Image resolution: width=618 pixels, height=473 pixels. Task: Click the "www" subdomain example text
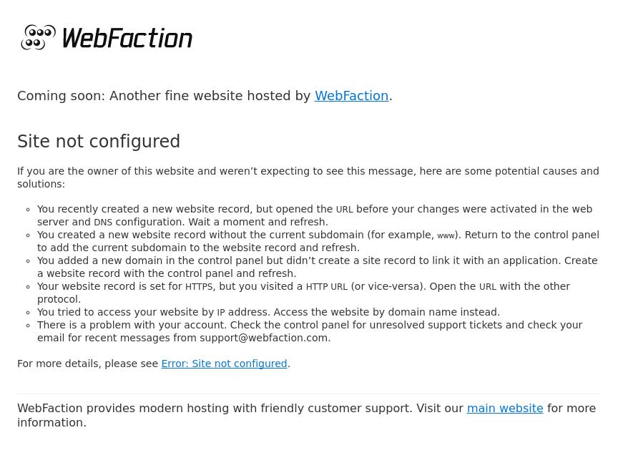tap(446, 235)
